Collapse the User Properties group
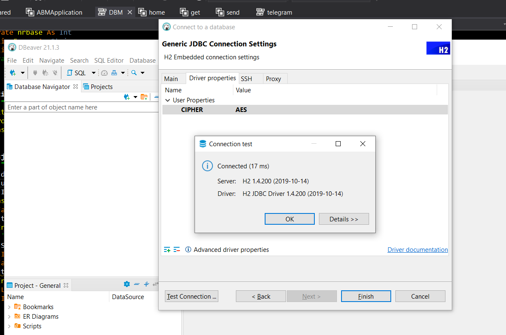This screenshot has height=335, width=506. pos(168,100)
